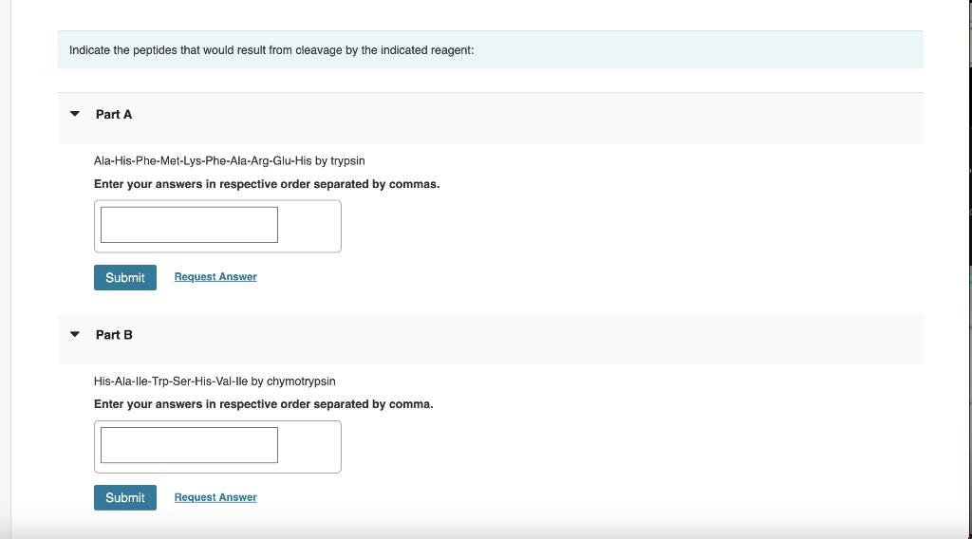Click the word 'trypsin' in Part A

pyautogui.click(x=346, y=161)
